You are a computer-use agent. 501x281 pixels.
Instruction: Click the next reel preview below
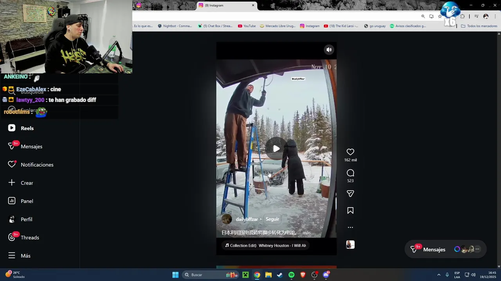coord(276,267)
